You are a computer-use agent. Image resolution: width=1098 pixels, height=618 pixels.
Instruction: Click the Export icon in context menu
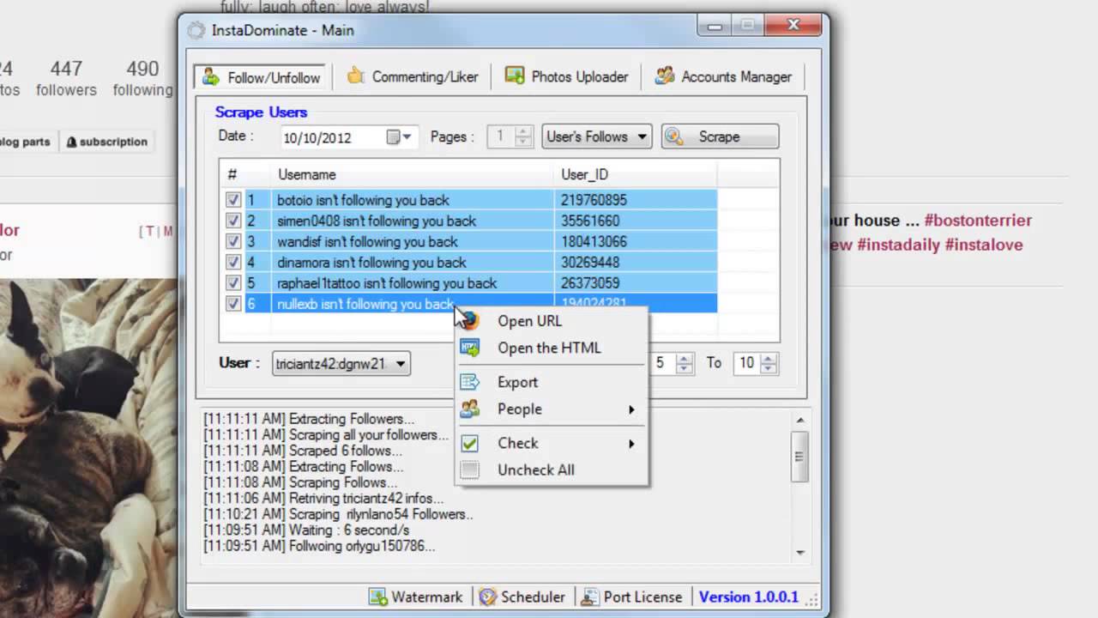(x=470, y=382)
